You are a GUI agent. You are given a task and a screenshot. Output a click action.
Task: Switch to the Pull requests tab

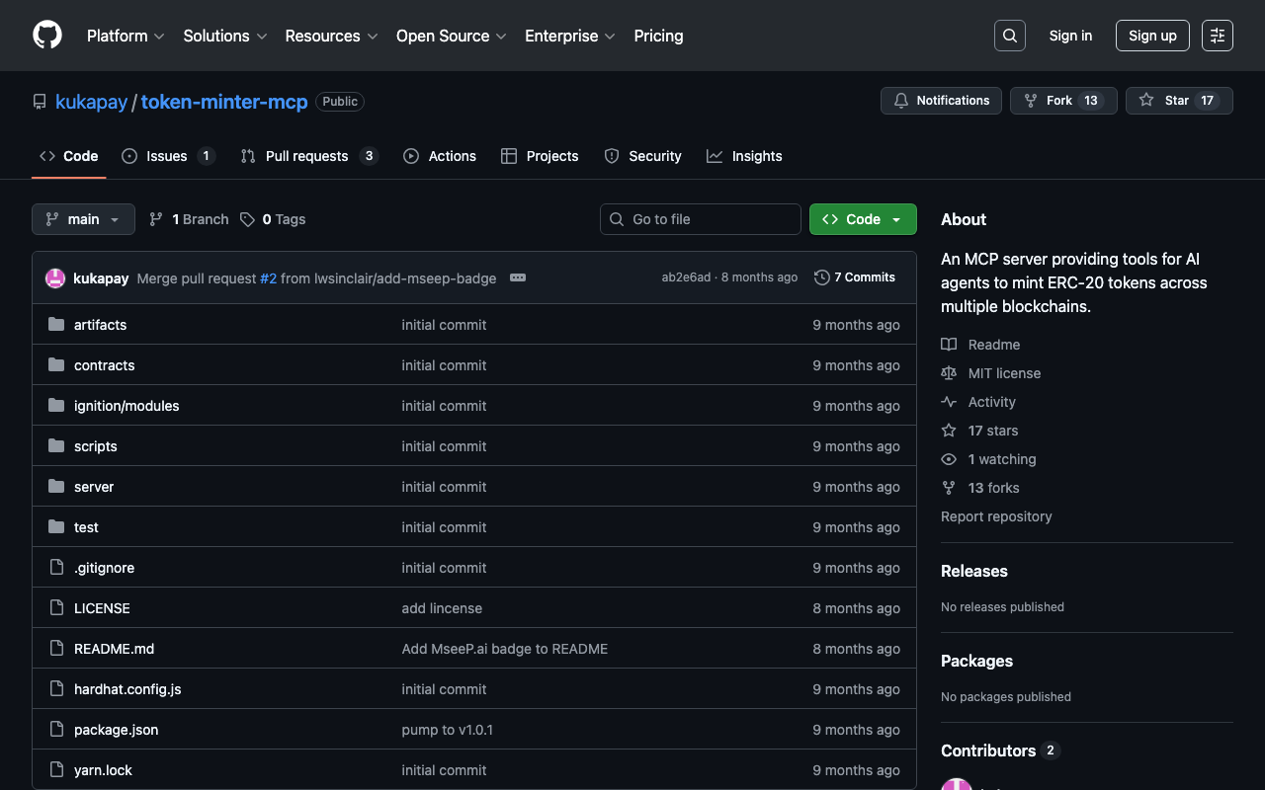306,156
